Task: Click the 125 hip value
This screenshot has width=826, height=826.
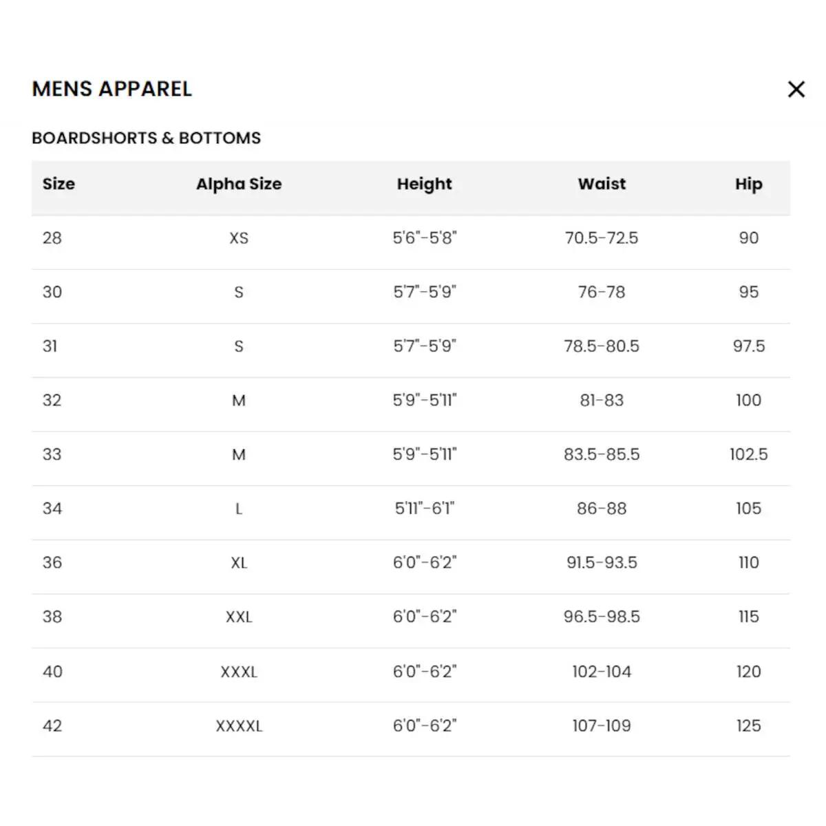Action: (748, 726)
